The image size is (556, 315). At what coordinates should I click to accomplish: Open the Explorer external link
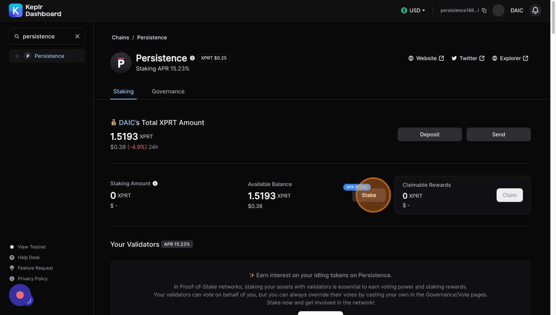[510, 58]
